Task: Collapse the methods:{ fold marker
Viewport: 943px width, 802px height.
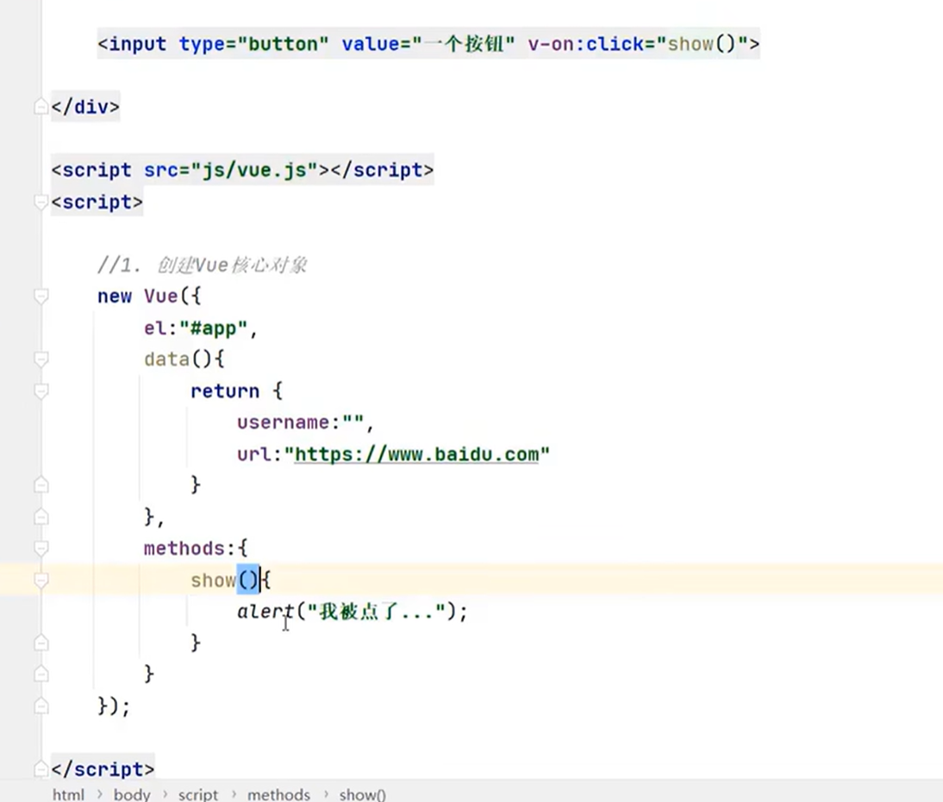Action: pos(41,548)
